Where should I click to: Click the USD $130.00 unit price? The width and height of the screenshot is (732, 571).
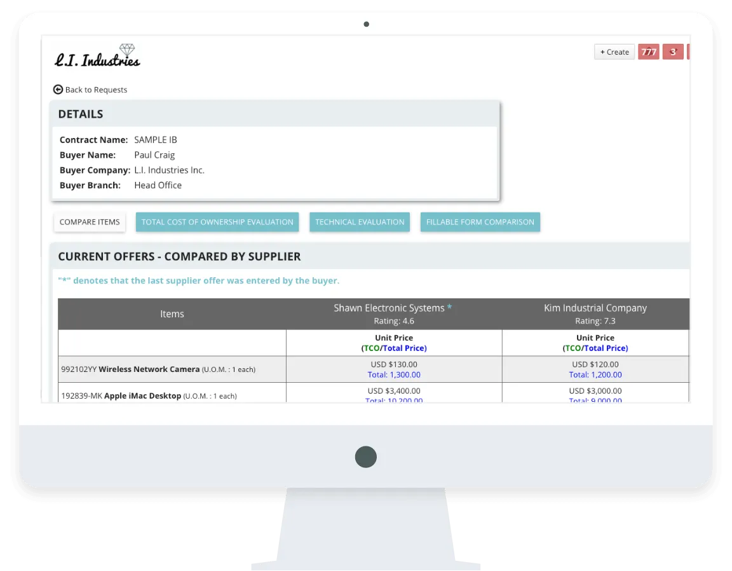coord(393,364)
